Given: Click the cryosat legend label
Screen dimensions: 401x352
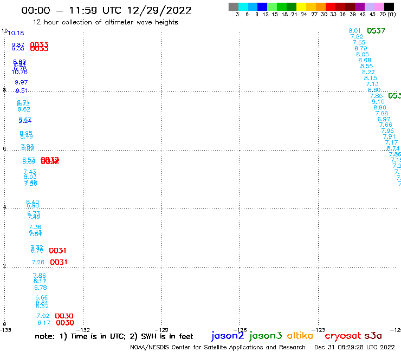Looking at the screenshot, I should click(343, 336).
